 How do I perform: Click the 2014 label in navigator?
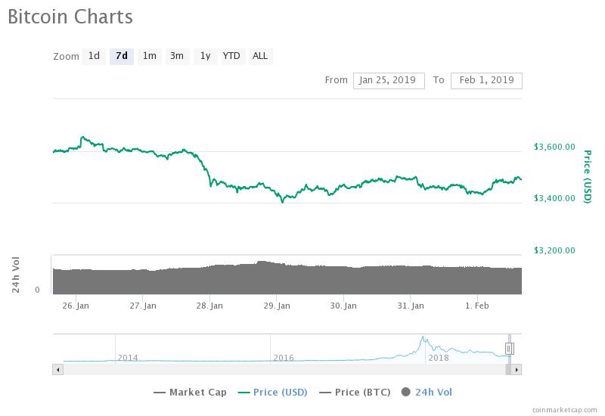pyautogui.click(x=128, y=358)
